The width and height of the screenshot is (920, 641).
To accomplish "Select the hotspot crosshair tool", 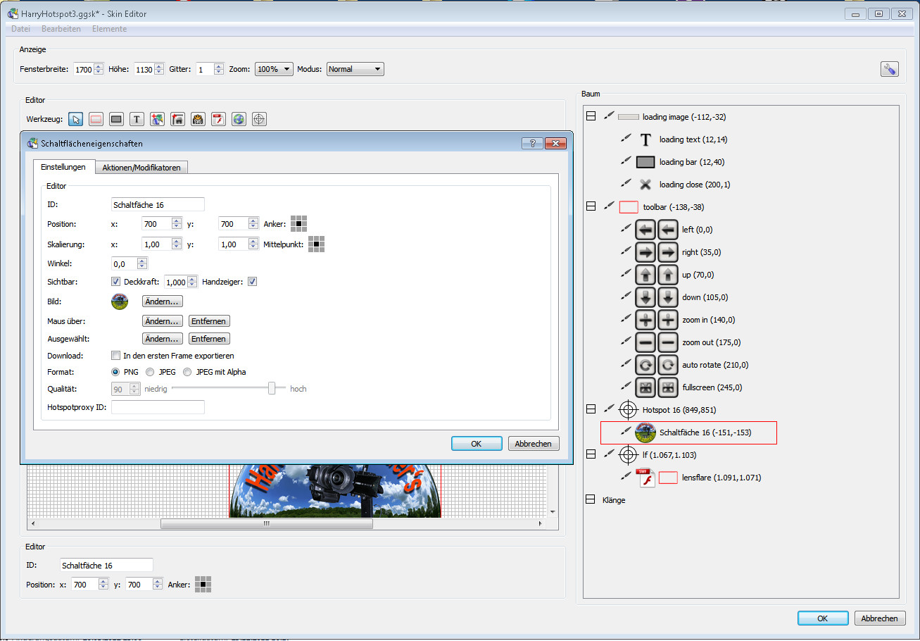I will point(260,119).
